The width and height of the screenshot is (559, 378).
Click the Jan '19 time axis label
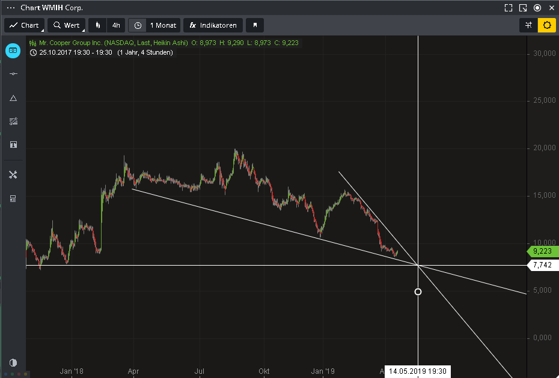323,371
